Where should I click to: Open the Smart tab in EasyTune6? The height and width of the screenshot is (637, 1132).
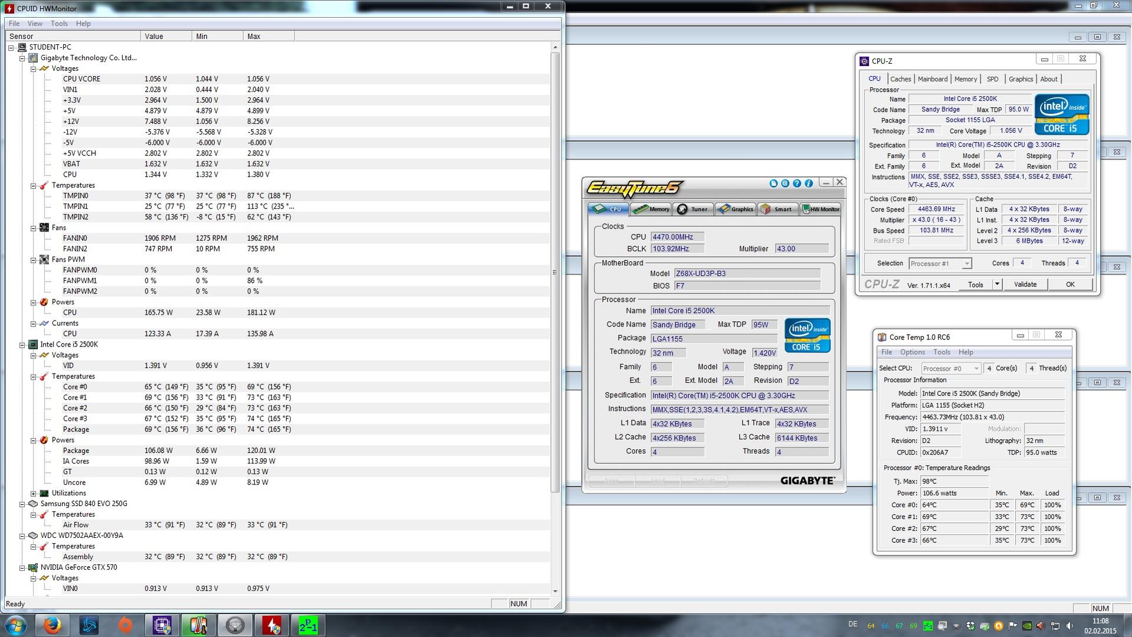point(777,209)
